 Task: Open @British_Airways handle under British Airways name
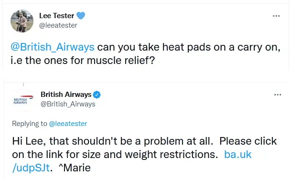pos(68,104)
